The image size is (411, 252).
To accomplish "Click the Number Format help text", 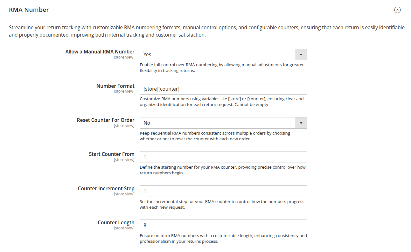I will click(221, 101).
